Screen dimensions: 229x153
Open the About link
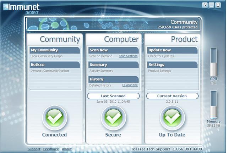[67, 149]
